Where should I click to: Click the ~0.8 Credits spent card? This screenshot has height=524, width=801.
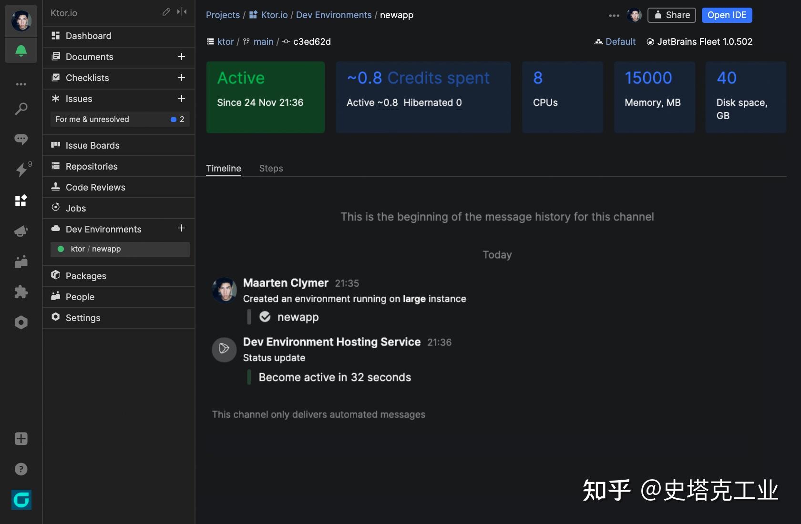pos(423,97)
